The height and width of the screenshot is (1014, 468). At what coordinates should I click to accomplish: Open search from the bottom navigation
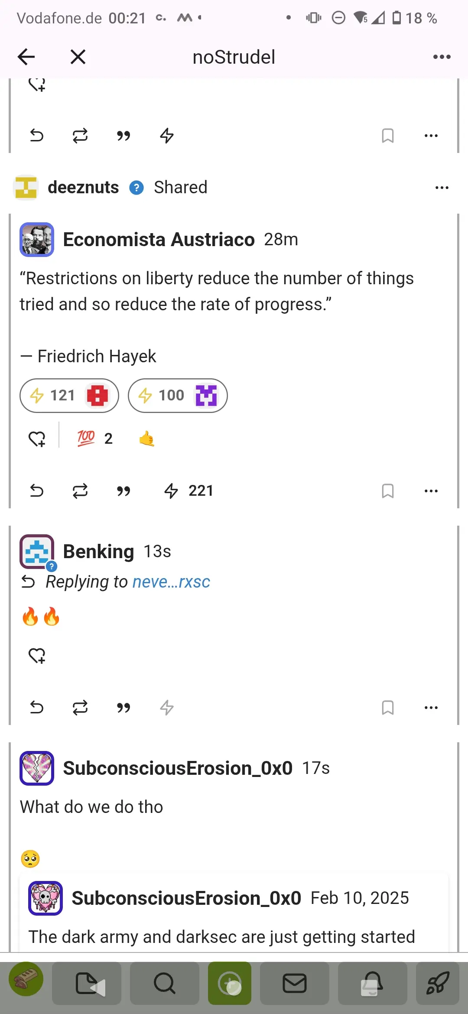pos(165,983)
